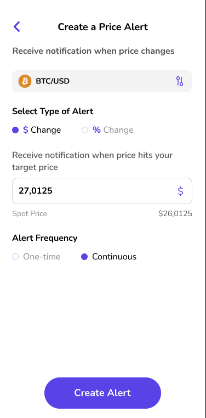206x418 pixels.
Task: Click the $26,0125 spot price value
Action: click(x=175, y=213)
